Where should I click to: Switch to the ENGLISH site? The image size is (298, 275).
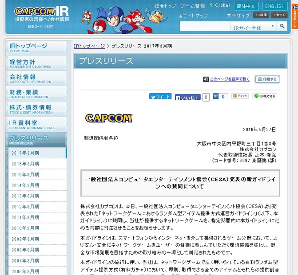coord(274,6)
